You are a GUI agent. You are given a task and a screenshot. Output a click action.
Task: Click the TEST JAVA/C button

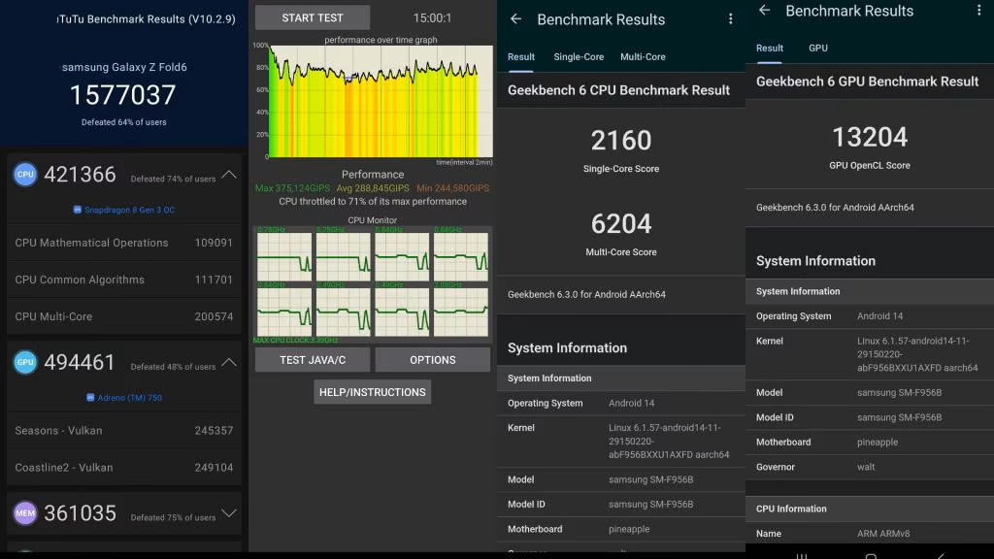(313, 360)
